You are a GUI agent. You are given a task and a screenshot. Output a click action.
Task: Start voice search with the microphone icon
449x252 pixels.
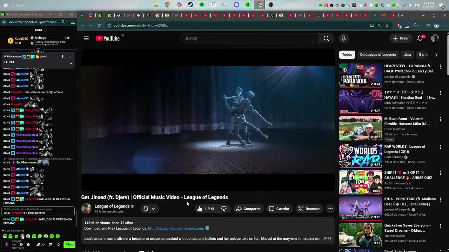coord(344,38)
